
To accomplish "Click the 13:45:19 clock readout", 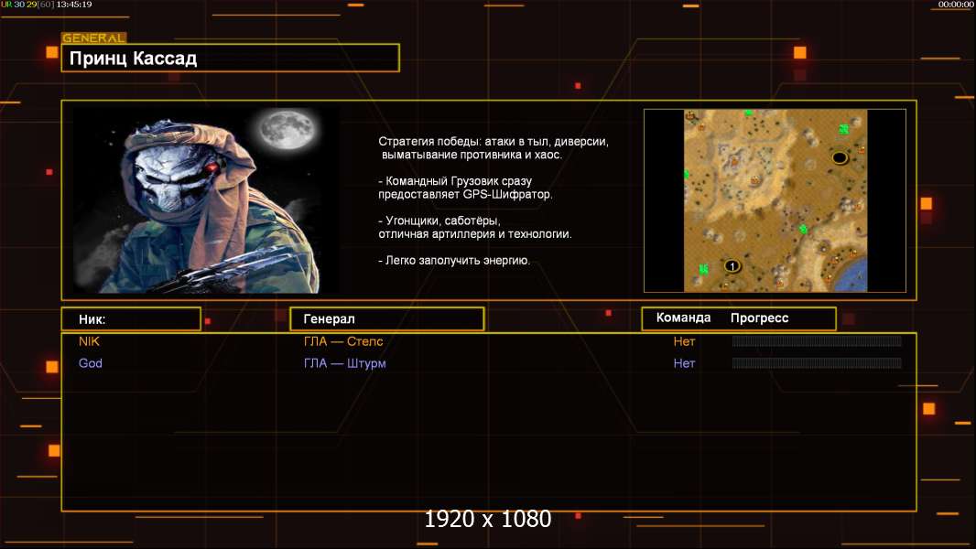I will (74, 5).
